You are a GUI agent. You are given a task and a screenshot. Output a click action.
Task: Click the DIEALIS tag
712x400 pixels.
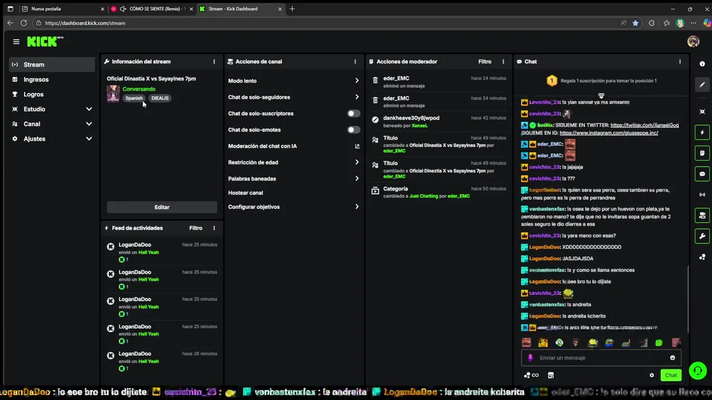point(160,98)
